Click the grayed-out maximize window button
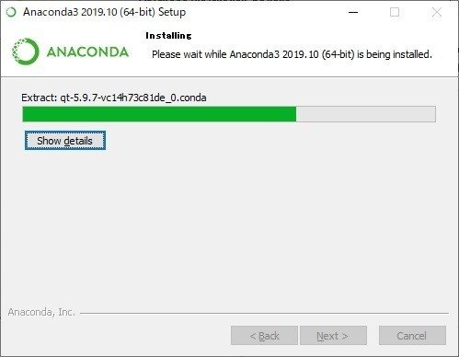 coord(395,12)
